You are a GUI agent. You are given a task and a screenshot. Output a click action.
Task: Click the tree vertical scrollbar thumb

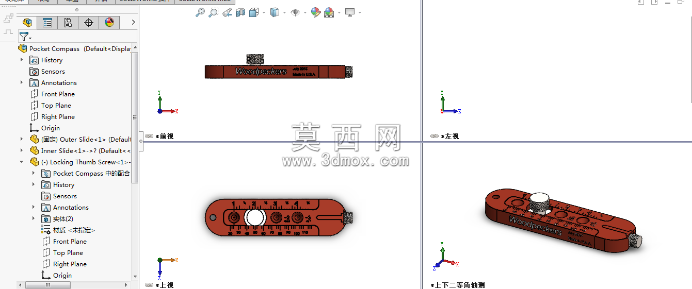click(135, 117)
